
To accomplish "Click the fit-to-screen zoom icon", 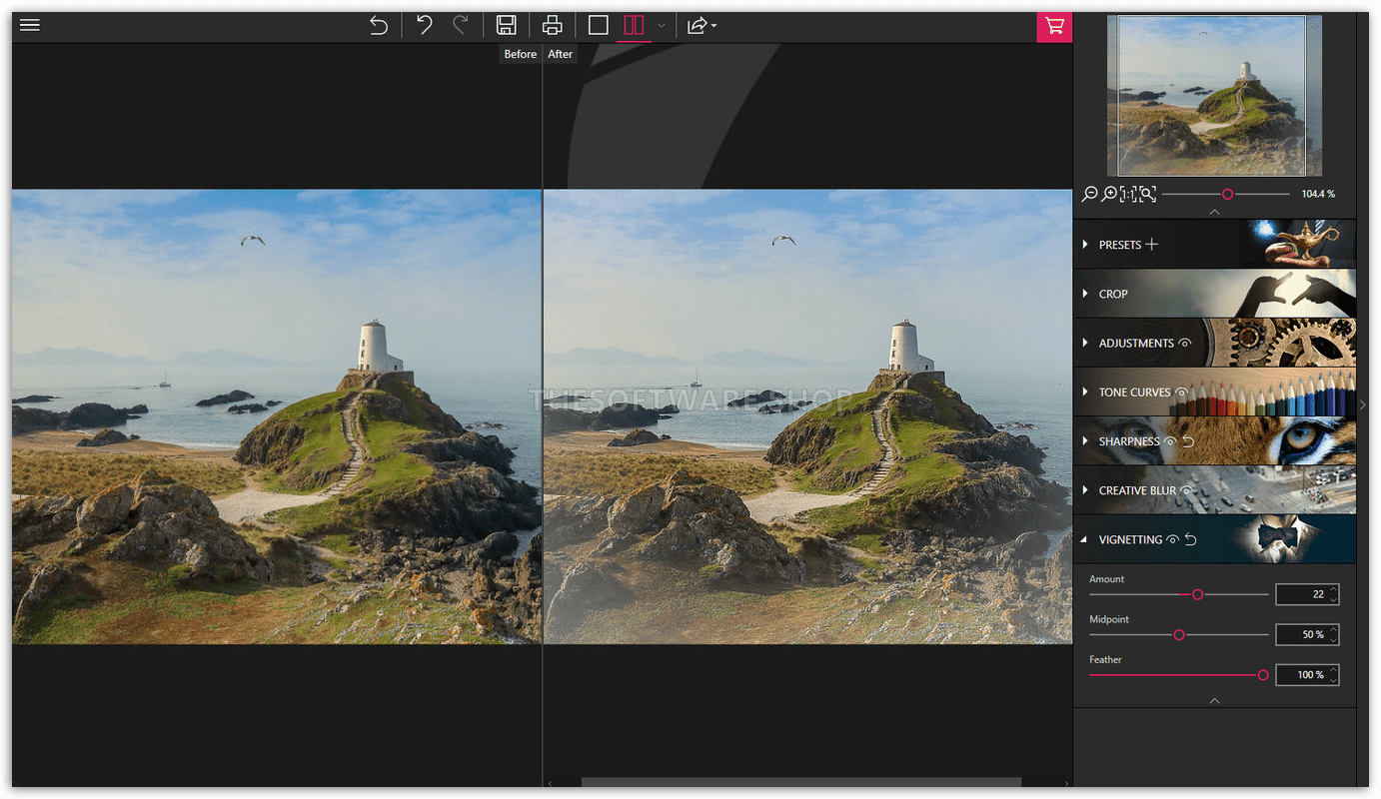I will (x=1147, y=193).
